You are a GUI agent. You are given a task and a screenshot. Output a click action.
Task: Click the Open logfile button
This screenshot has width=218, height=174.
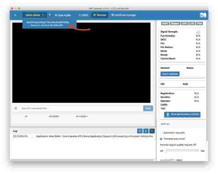click(x=63, y=15)
